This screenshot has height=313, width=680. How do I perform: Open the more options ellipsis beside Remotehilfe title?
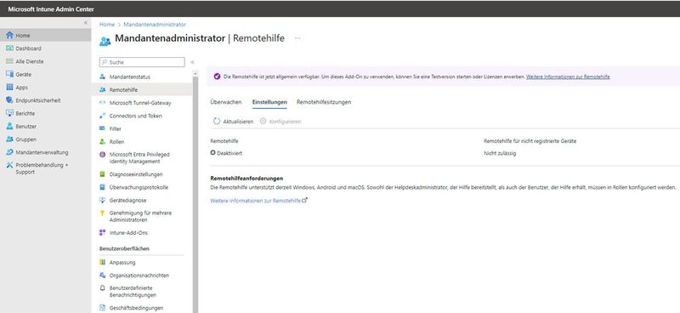pos(297,38)
